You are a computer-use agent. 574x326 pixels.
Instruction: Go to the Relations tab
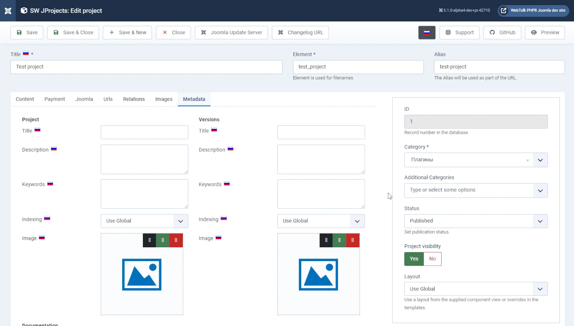tap(134, 99)
